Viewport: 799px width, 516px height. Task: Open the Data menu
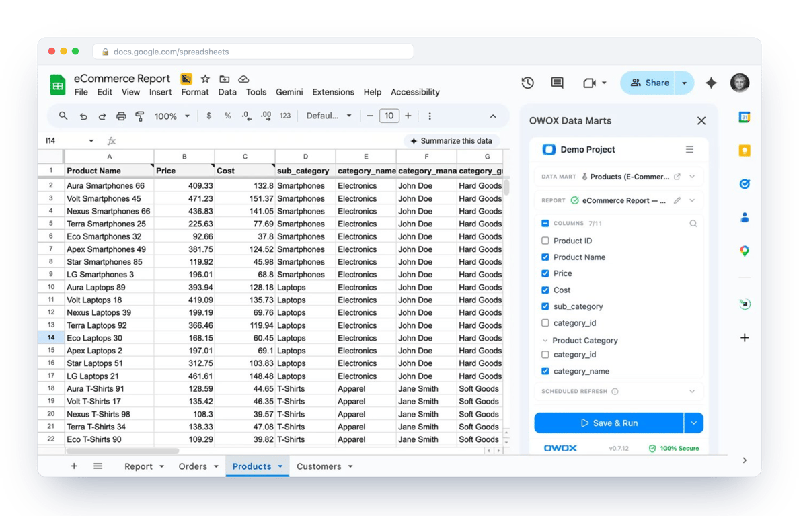click(x=227, y=92)
